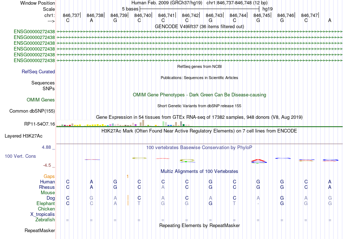Click the orange '1' in Gaps row
The width and height of the screenshot is (343, 239).
(127, 176)
